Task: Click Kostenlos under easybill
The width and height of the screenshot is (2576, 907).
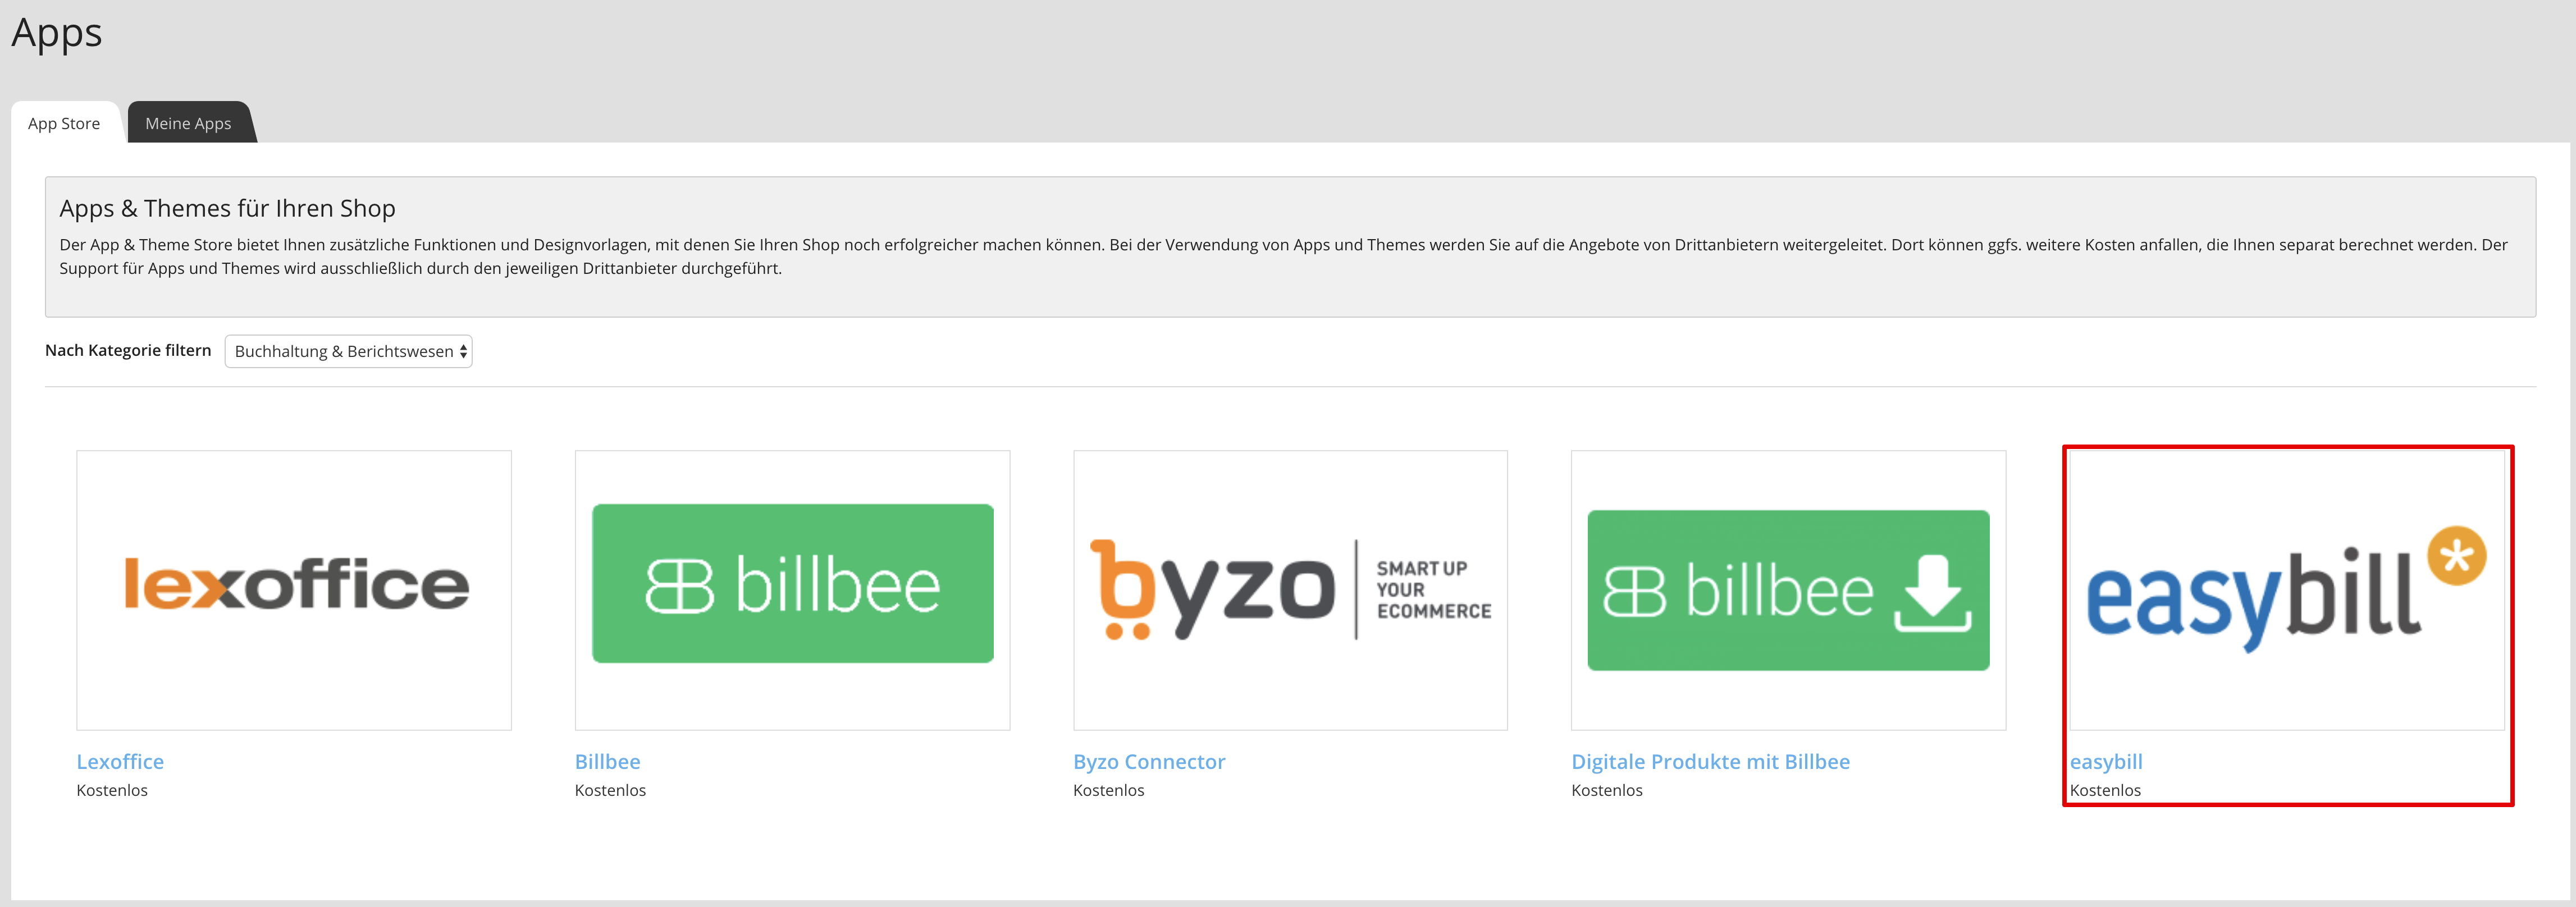Action: tap(2105, 790)
